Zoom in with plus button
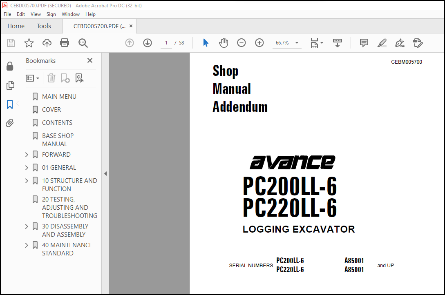 tap(259, 43)
